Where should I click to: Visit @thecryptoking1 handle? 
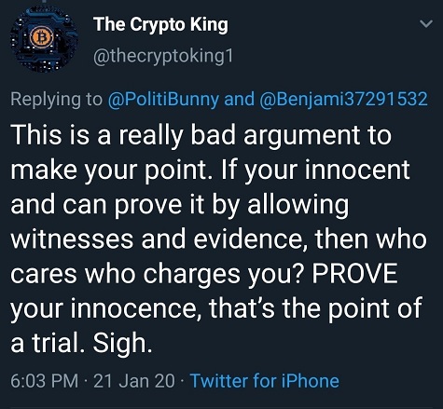pyautogui.click(x=163, y=57)
